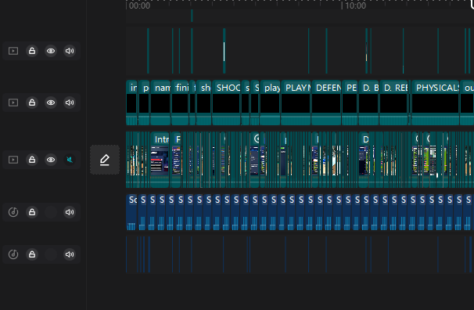Lock the track containing the PHYSICALS clip

point(32,103)
